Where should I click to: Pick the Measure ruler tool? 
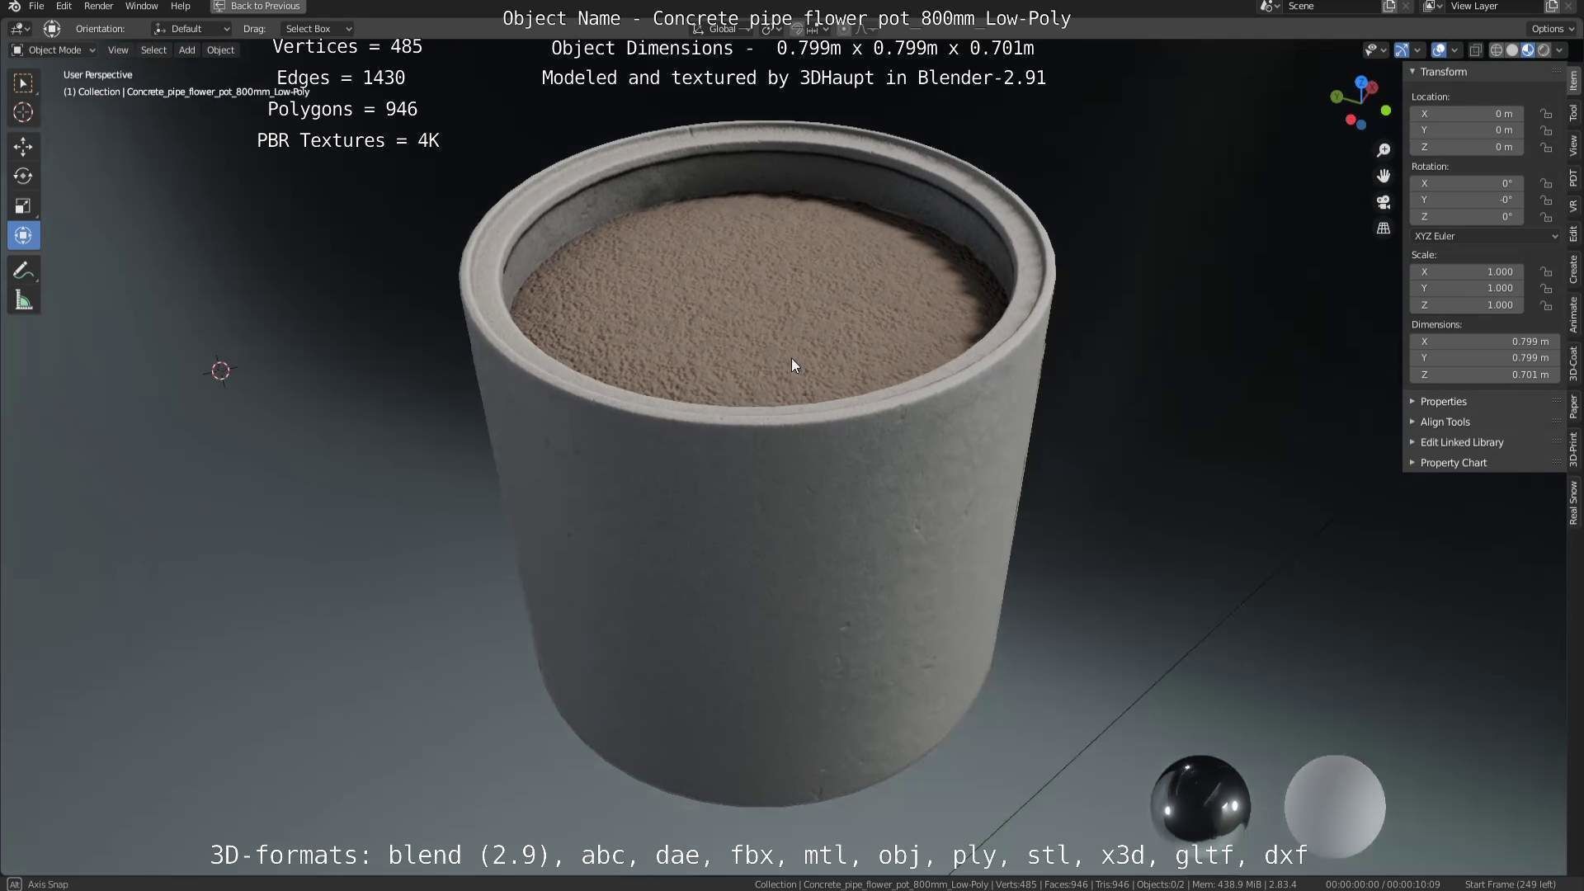pos(23,300)
